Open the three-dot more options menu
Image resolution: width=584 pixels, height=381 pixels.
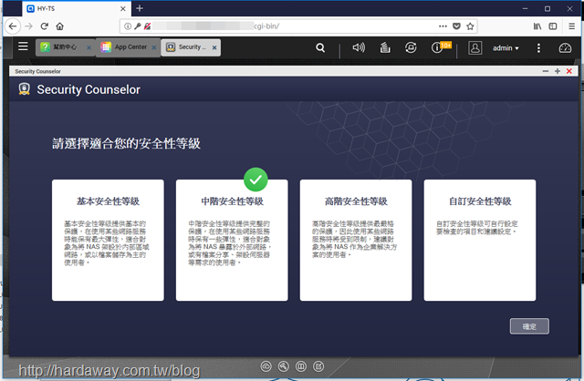pos(538,47)
